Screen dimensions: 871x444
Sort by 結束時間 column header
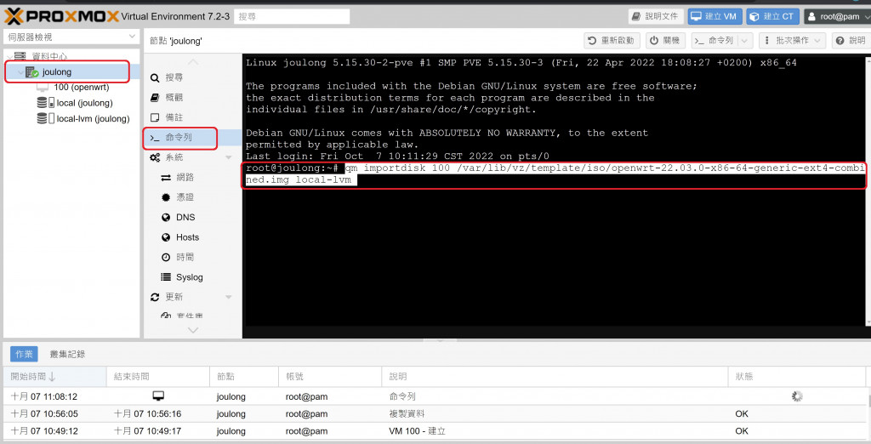coord(157,376)
